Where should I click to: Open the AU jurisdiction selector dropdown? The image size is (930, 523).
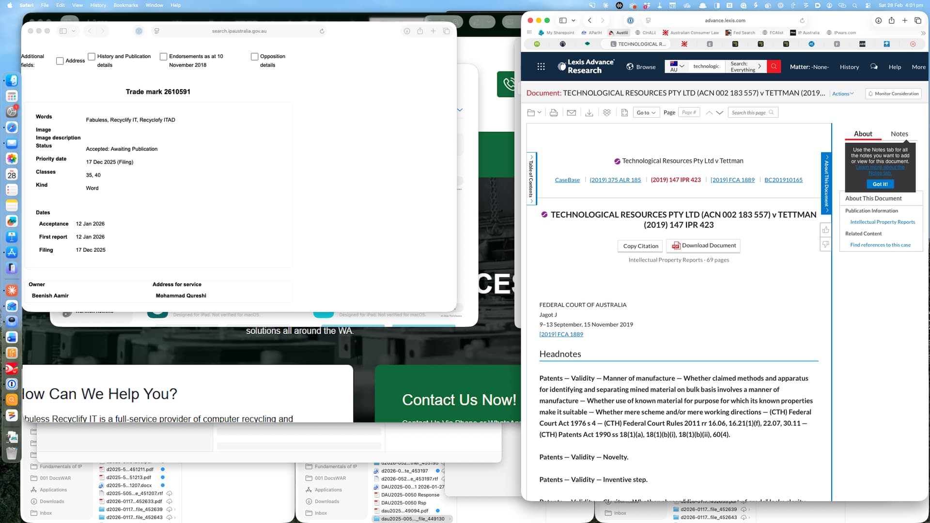point(677,67)
